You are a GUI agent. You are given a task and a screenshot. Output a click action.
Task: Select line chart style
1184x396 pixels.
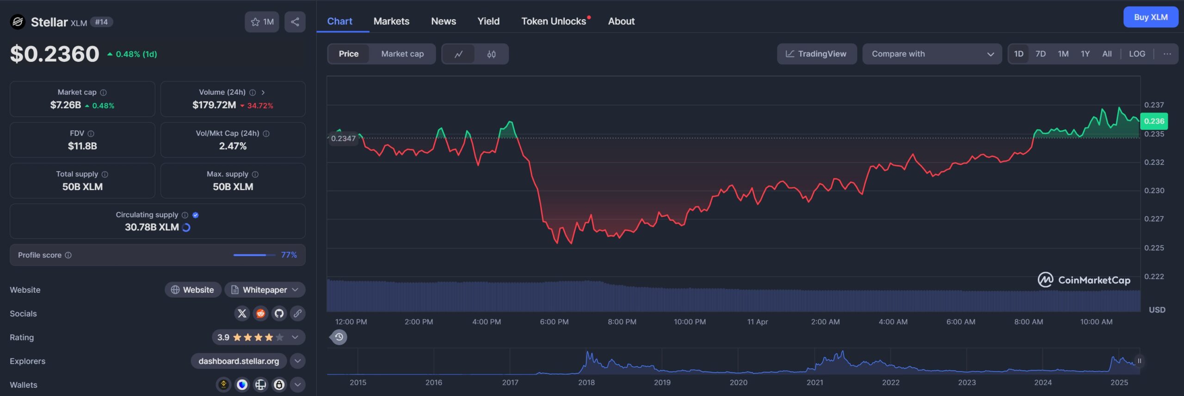click(458, 54)
